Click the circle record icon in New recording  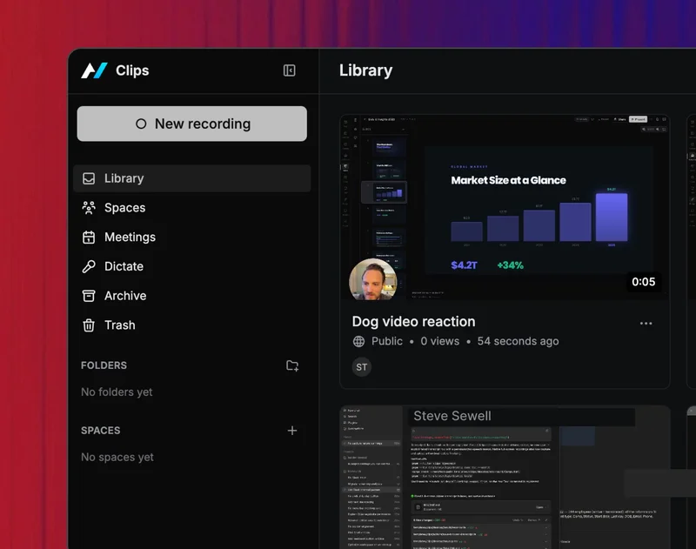pyautogui.click(x=141, y=124)
